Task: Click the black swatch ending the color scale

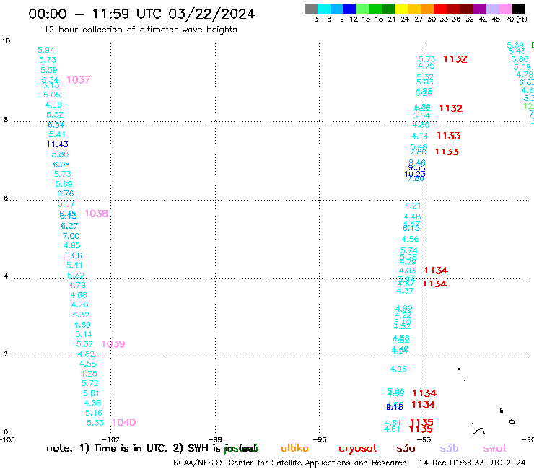Action: (518, 9)
